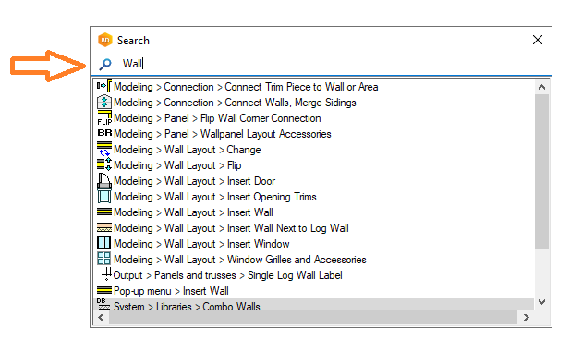570x340 pixels.
Task: Click the Insert Opening Trims icon
Action: [x=104, y=196]
